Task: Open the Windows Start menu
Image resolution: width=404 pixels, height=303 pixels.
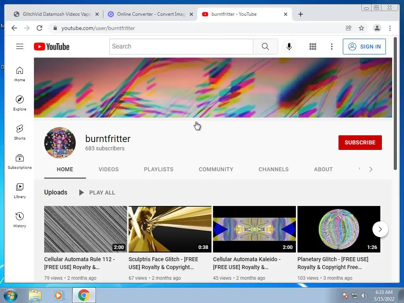Action: (x=11, y=295)
